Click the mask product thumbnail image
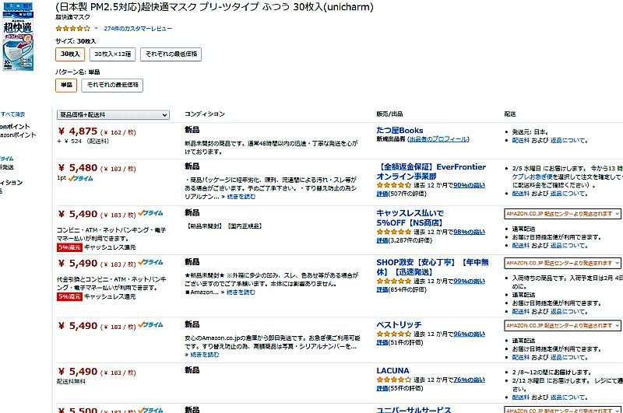Viewport: 623px width, 413px height. coord(18,37)
